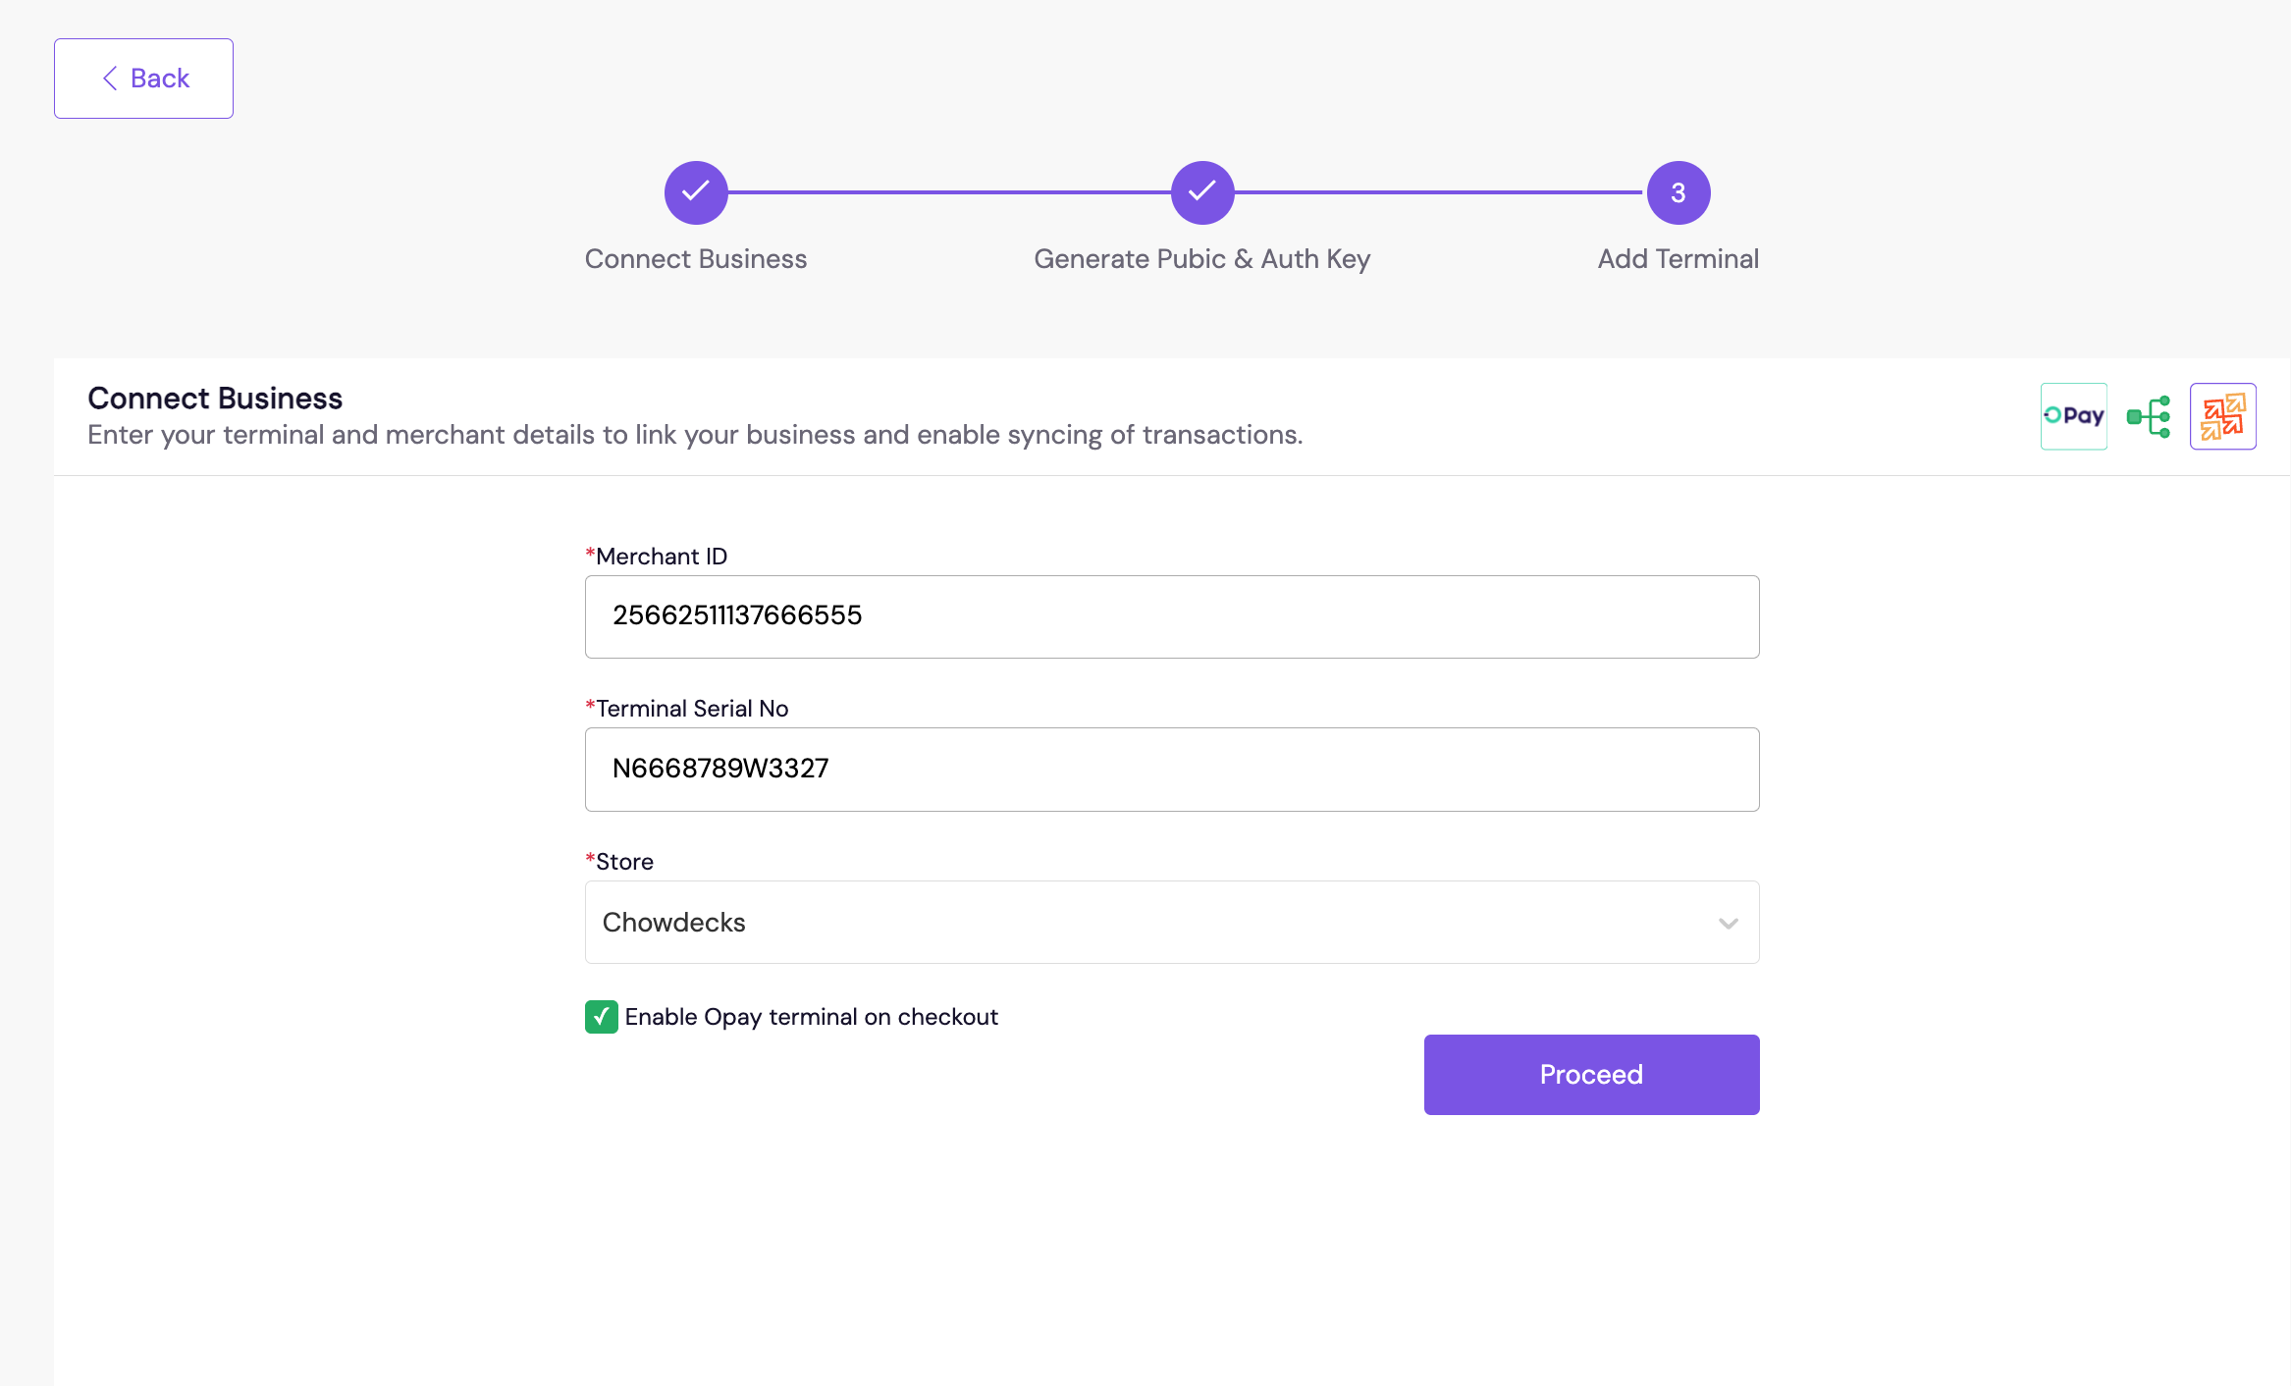Image resolution: width=2291 pixels, height=1386 pixels.
Task: Click the Back button
Action: click(x=143, y=79)
